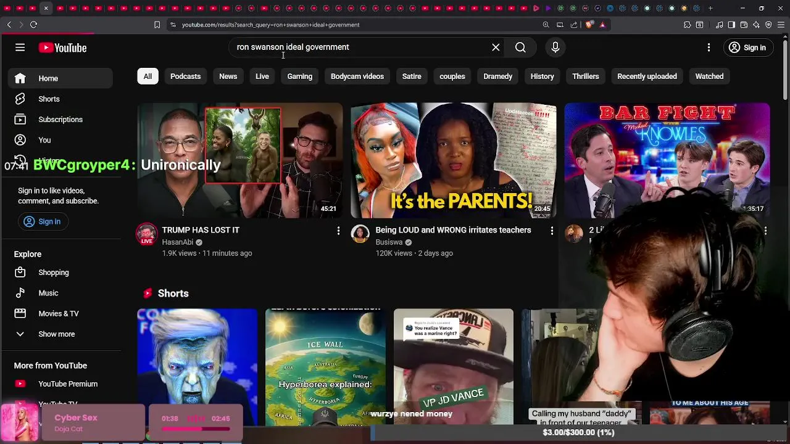Viewport: 790px width, 444px height.
Task: Open more actions for TRUMP HAS LOST IT
Action: 338,231
